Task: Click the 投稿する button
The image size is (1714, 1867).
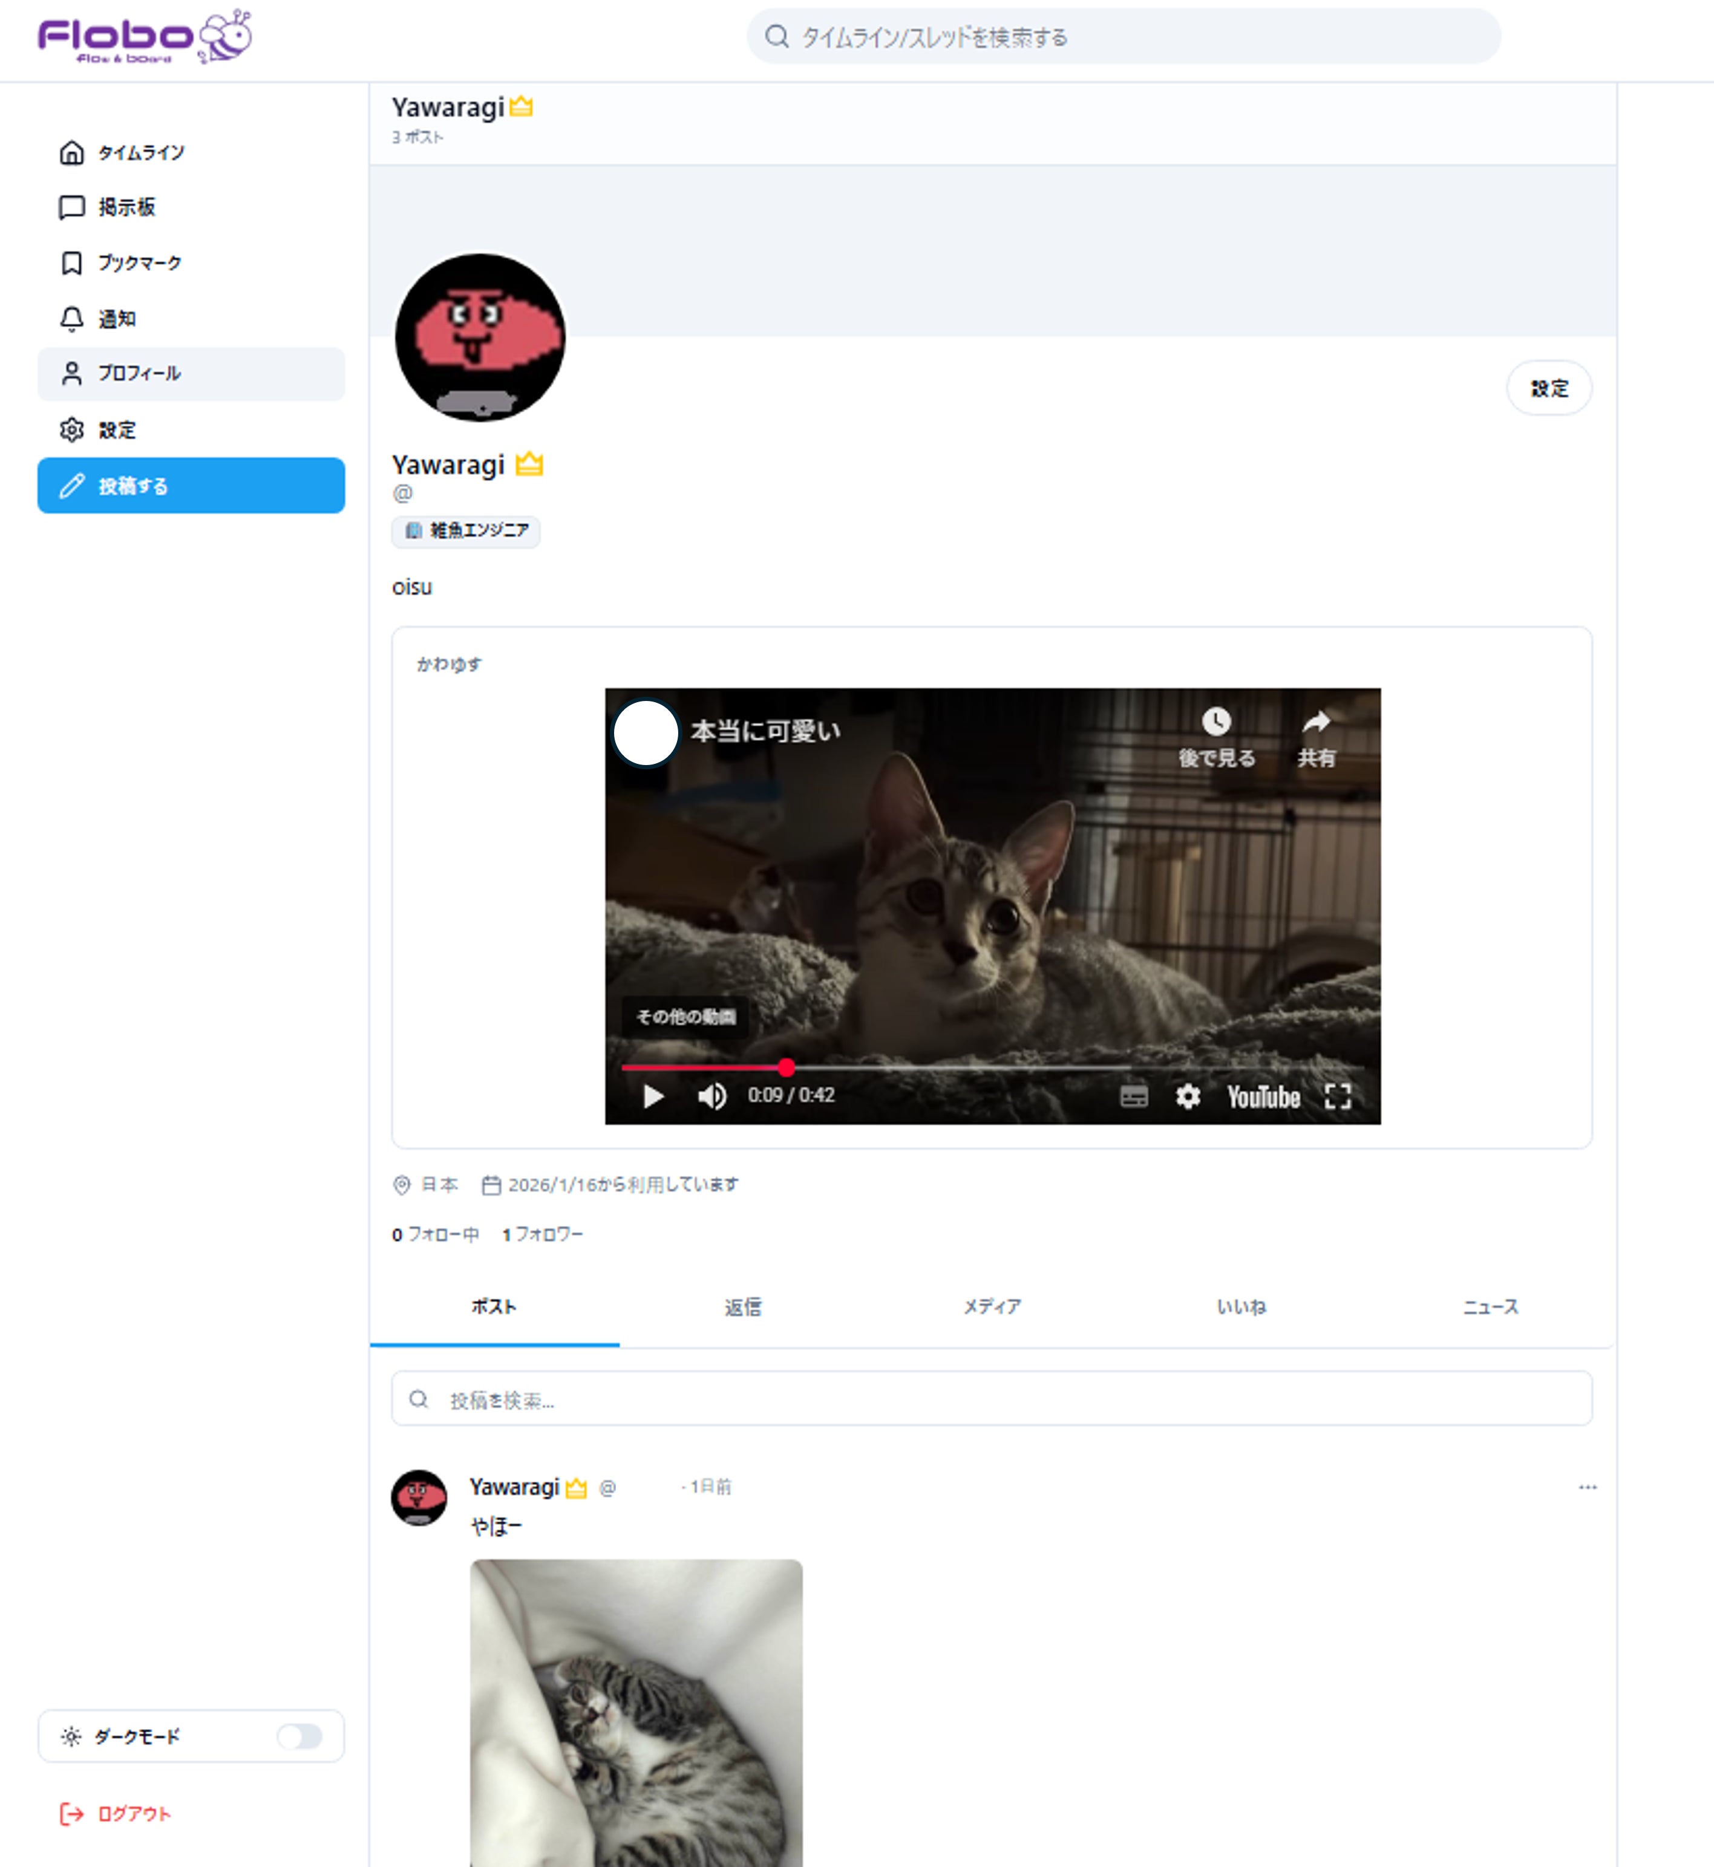Action: pos(191,486)
